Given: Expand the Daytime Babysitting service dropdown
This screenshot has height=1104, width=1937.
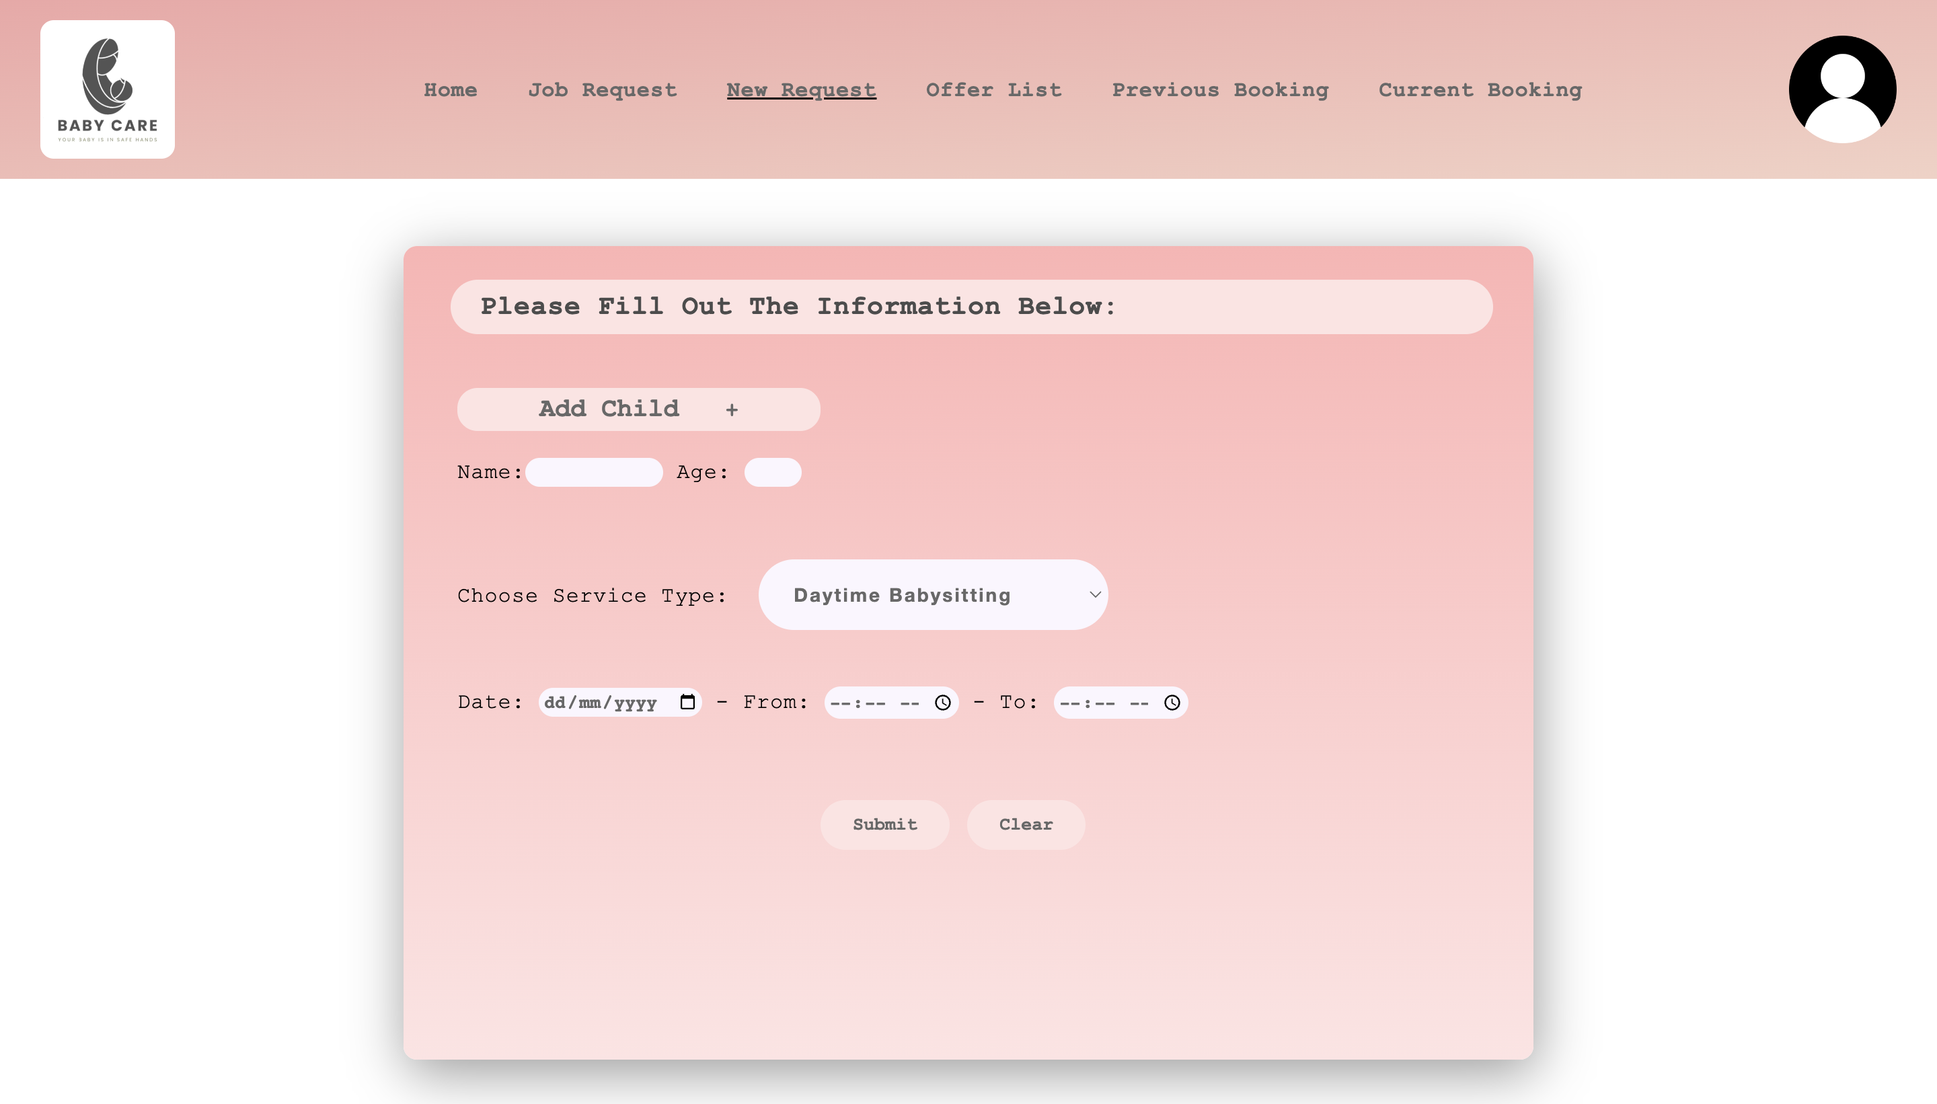Looking at the screenshot, I should coord(933,594).
